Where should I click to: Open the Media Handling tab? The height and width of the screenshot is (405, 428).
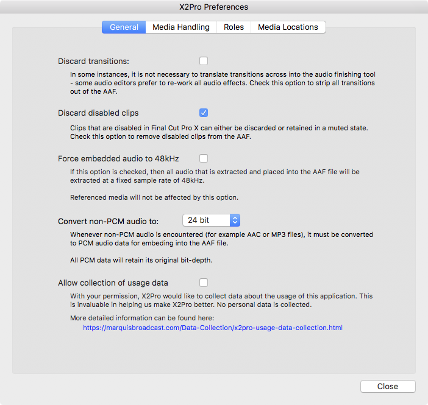(x=181, y=27)
